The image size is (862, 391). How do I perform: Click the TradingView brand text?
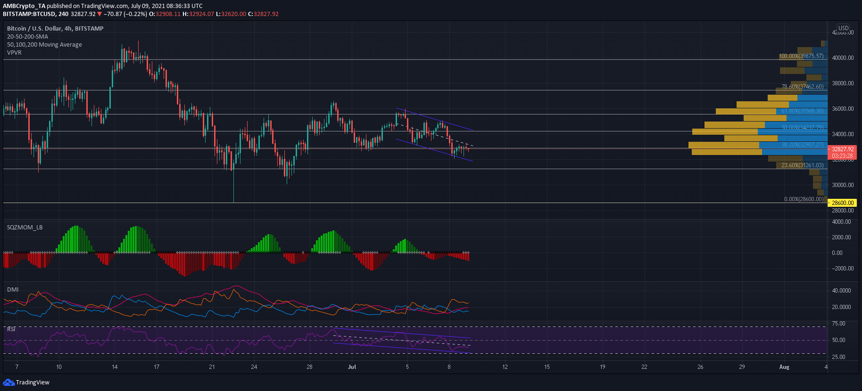pos(33,383)
